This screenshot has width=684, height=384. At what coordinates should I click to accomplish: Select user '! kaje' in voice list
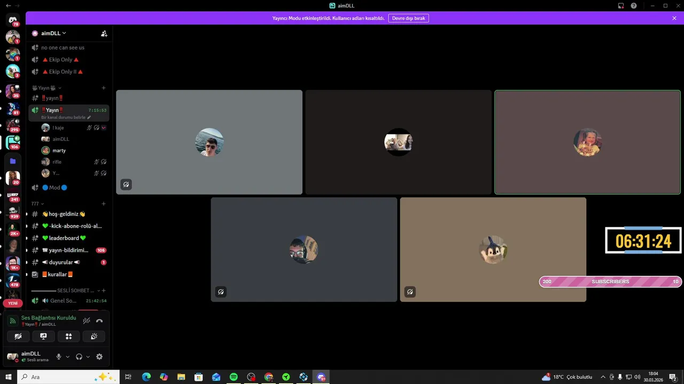coord(74,128)
